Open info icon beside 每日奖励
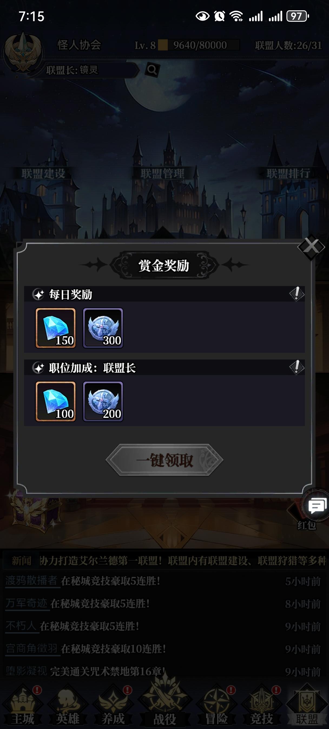The image size is (329, 729). coord(297,294)
